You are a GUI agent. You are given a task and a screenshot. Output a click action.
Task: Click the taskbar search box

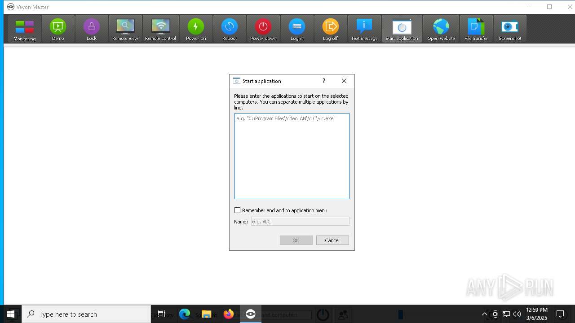[86, 314]
